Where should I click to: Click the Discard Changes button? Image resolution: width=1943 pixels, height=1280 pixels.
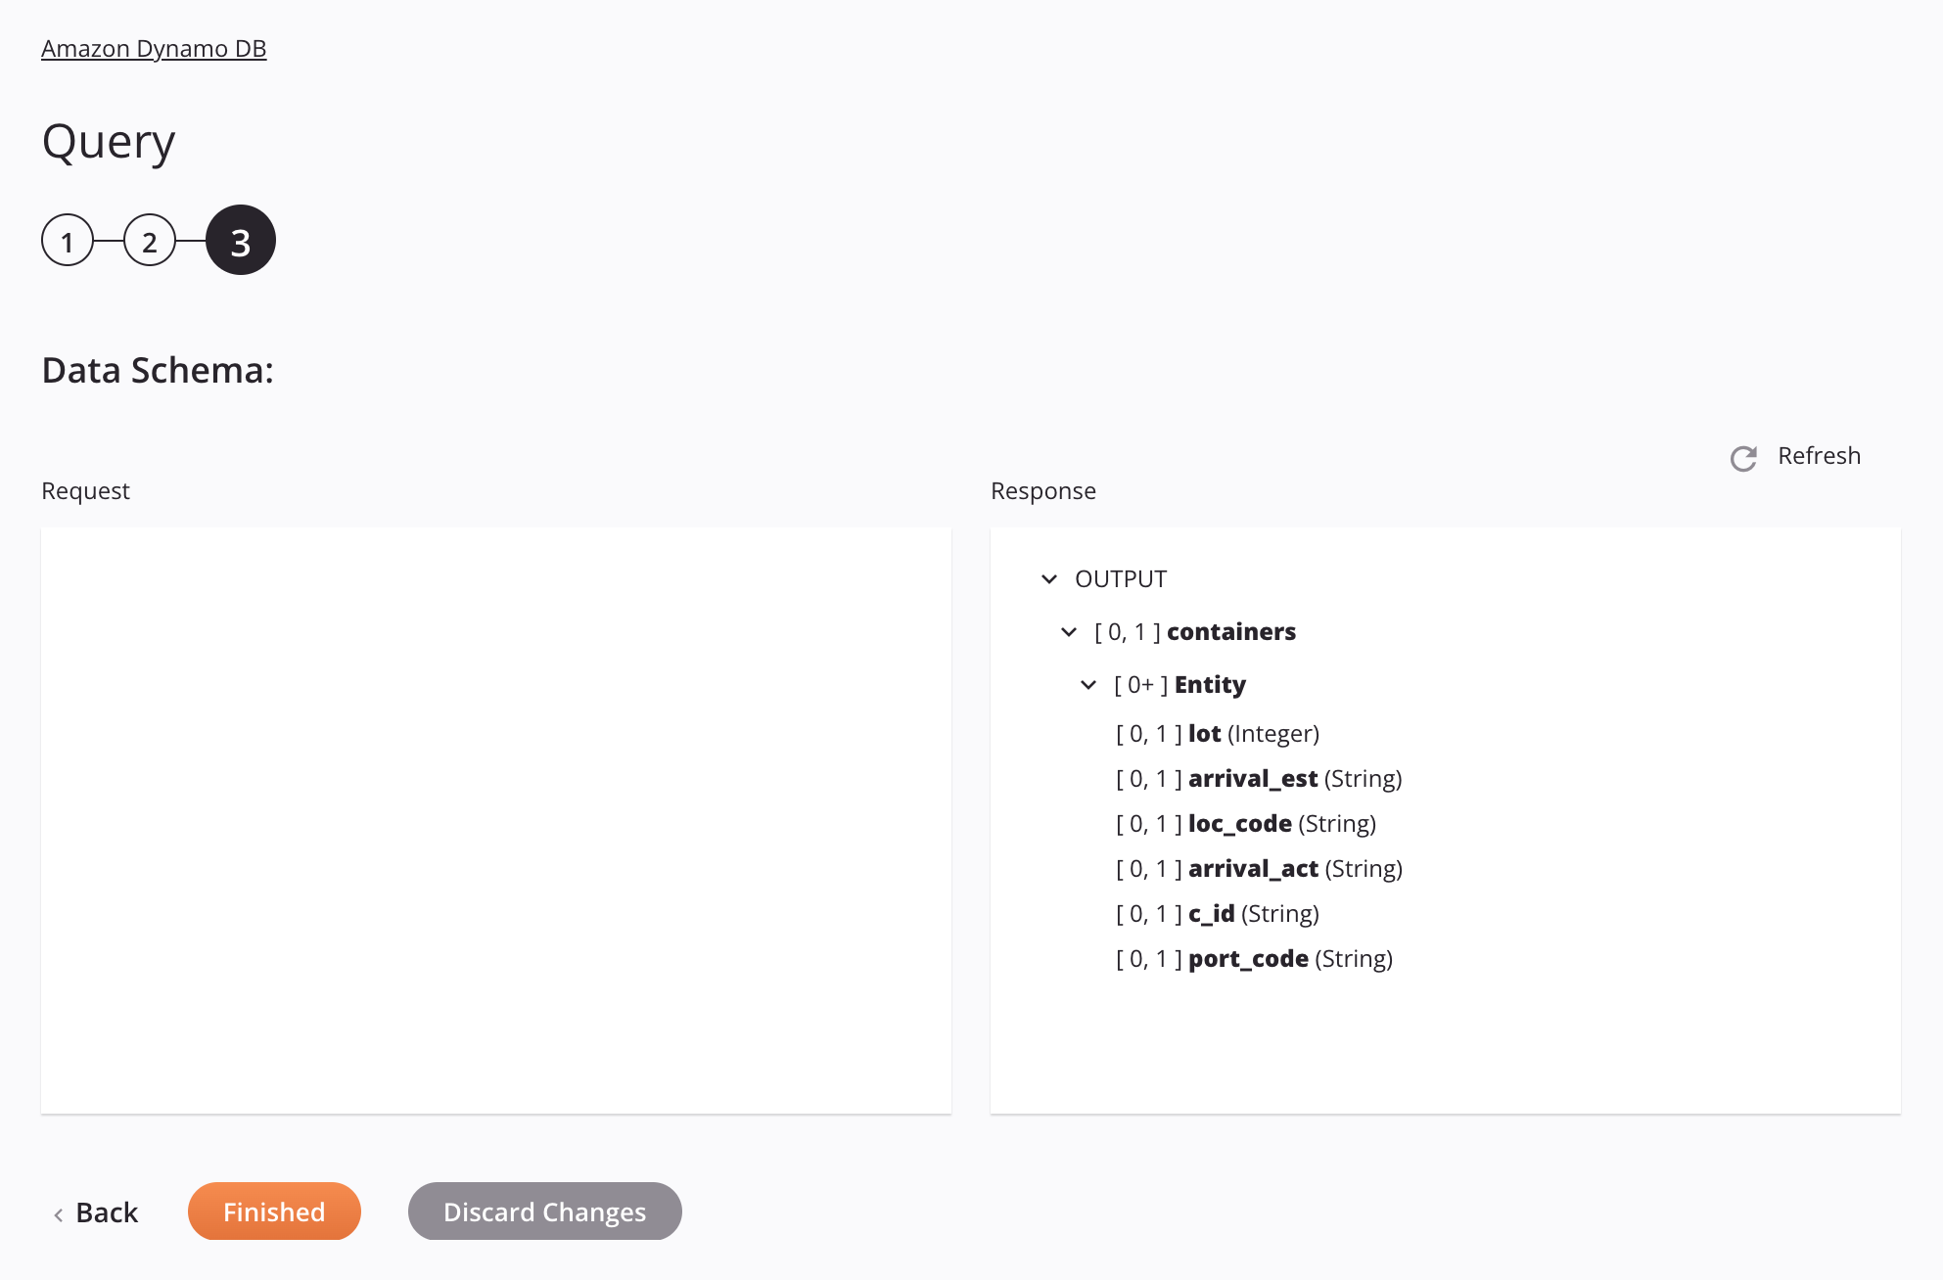point(544,1210)
